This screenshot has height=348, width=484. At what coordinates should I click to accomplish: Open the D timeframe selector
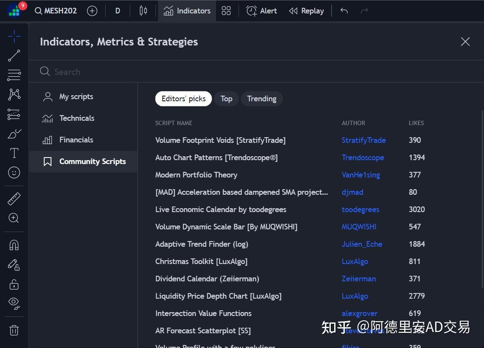tap(117, 10)
